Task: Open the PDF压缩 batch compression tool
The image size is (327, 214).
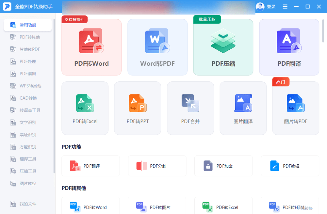Action: point(223,47)
